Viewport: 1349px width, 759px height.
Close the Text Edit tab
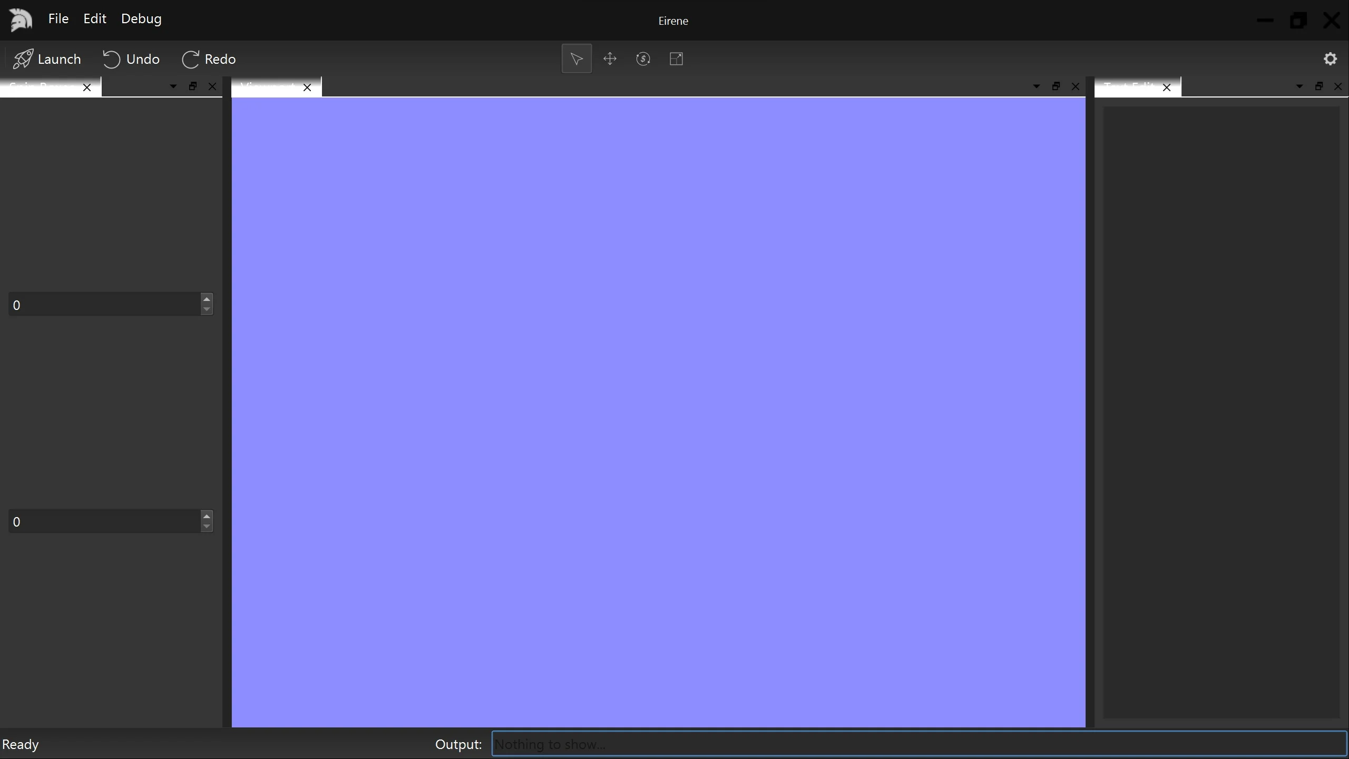pyautogui.click(x=1167, y=87)
